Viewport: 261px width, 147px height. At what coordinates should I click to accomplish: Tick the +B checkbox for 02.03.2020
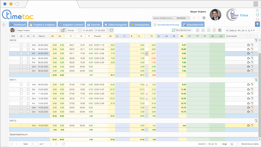pos(21,45)
